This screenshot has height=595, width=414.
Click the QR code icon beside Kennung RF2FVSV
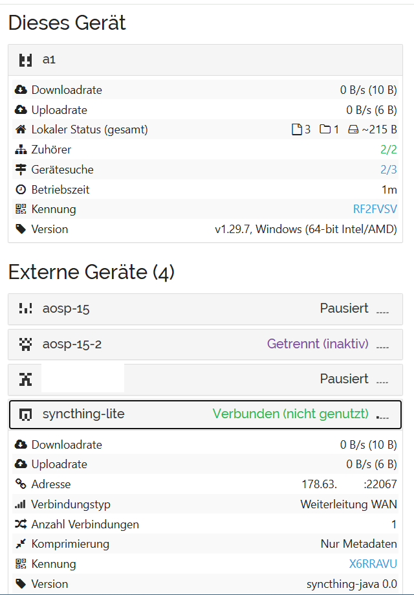point(21,209)
